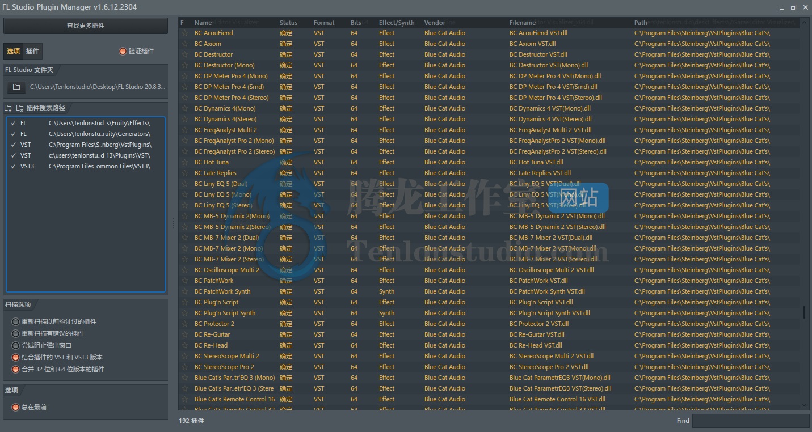
Task: Select BC Late Replies VST.dll filename cell
Action: [x=540, y=173]
